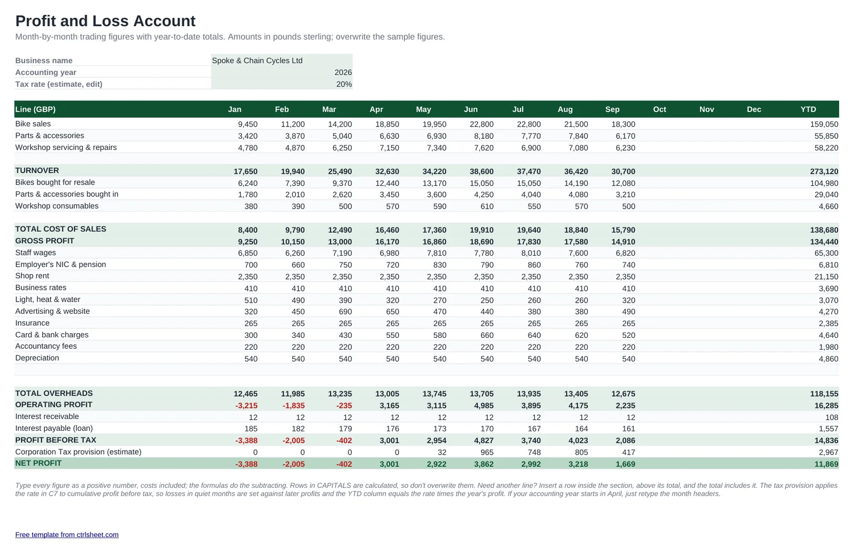Select the Light, heat & water label
The width and height of the screenshot is (854, 553).
tap(48, 299)
